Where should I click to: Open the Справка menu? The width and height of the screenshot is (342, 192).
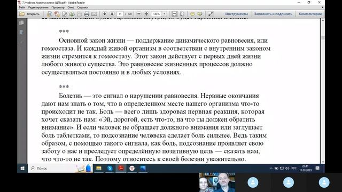(x=82, y=7)
